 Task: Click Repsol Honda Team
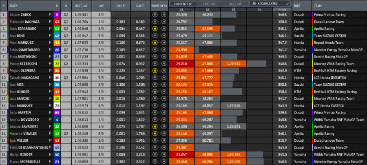[329, 42]
